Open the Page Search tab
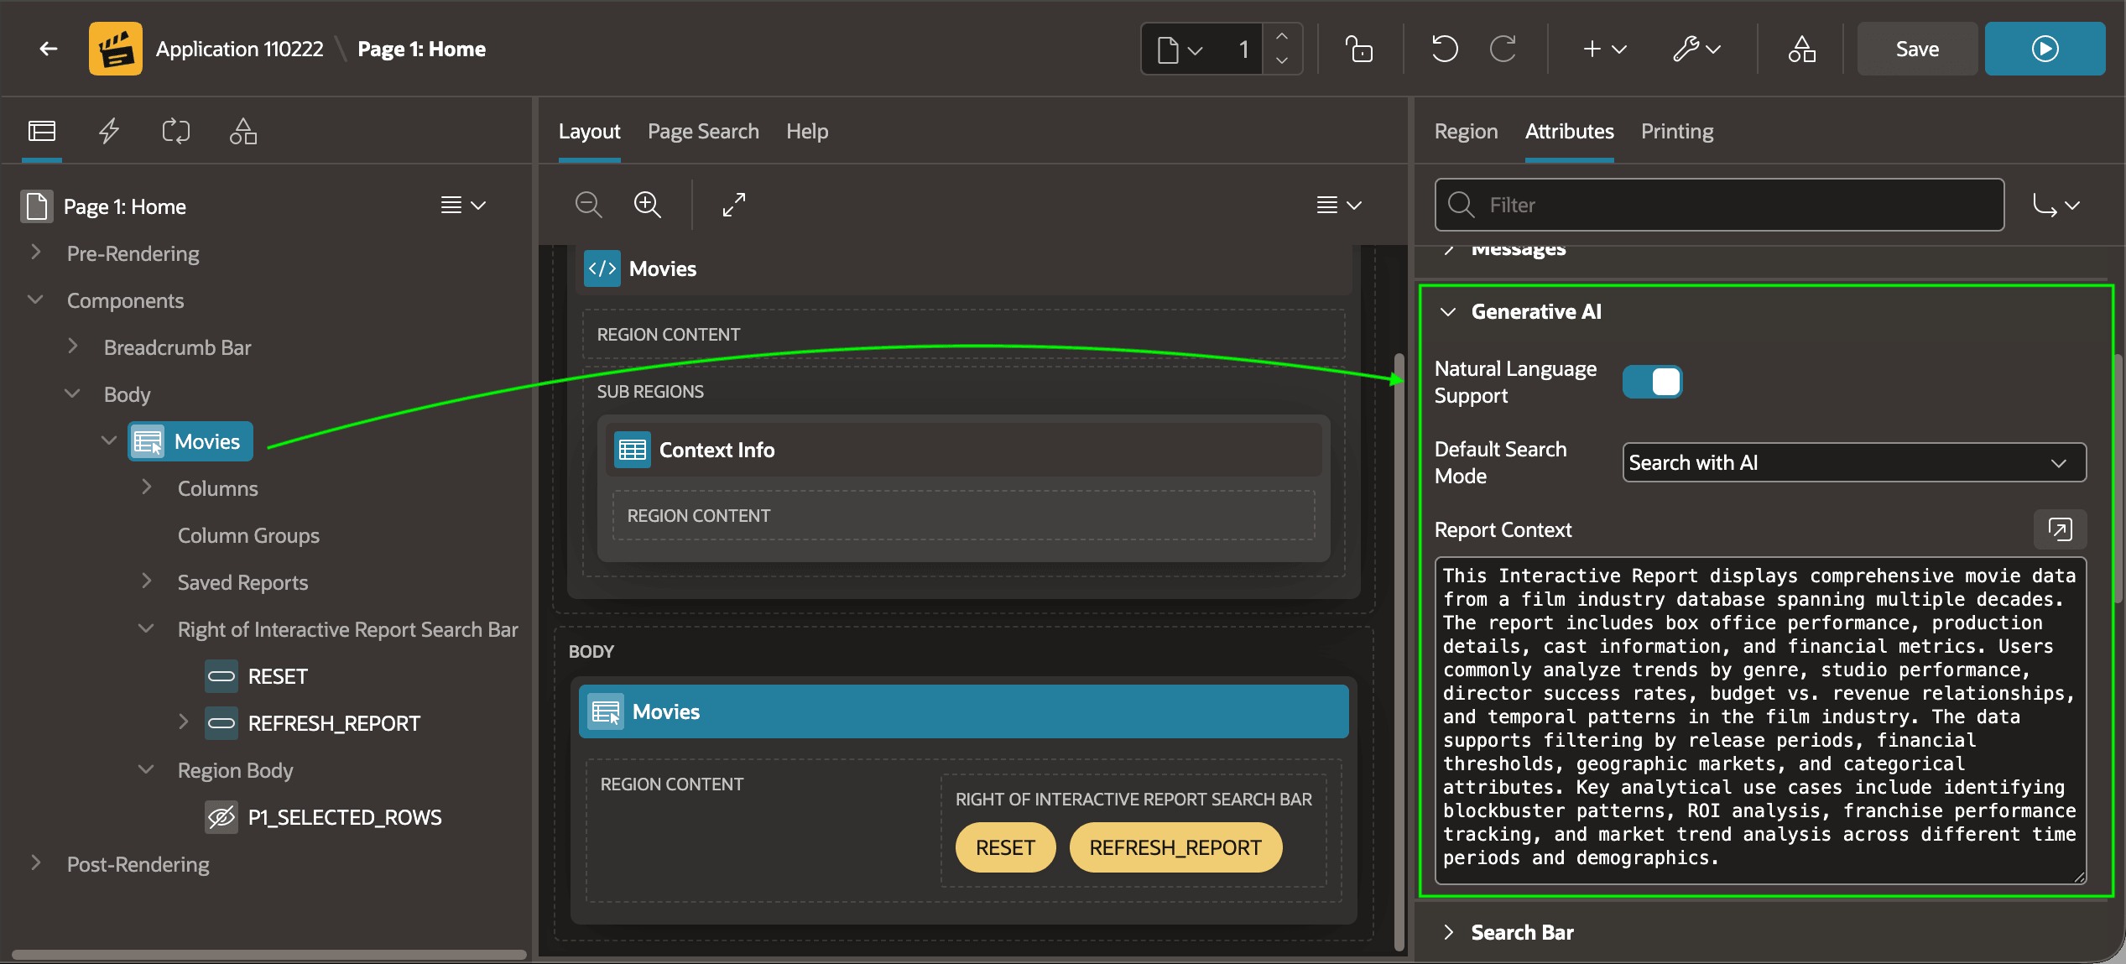The image size is (2126, 964). pyautogui.click(x=703, y=132)
